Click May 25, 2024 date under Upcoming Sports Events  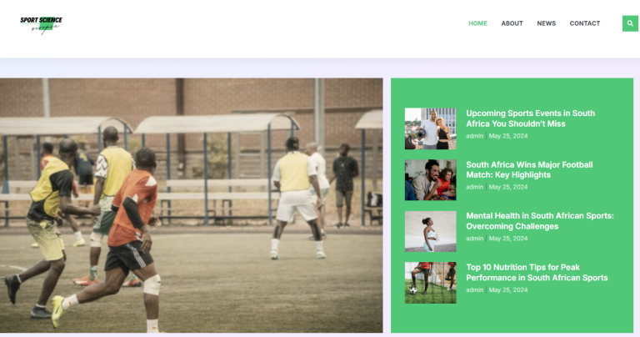[508, 136]
